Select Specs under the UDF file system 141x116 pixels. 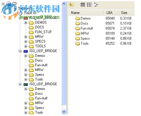[40, 108]
